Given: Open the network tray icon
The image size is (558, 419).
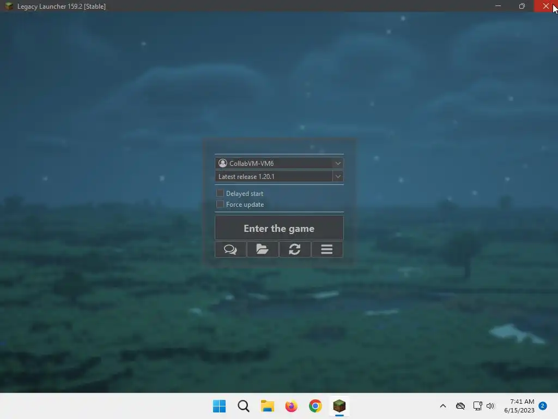Looking at the screenshot, I should (477, 406).
